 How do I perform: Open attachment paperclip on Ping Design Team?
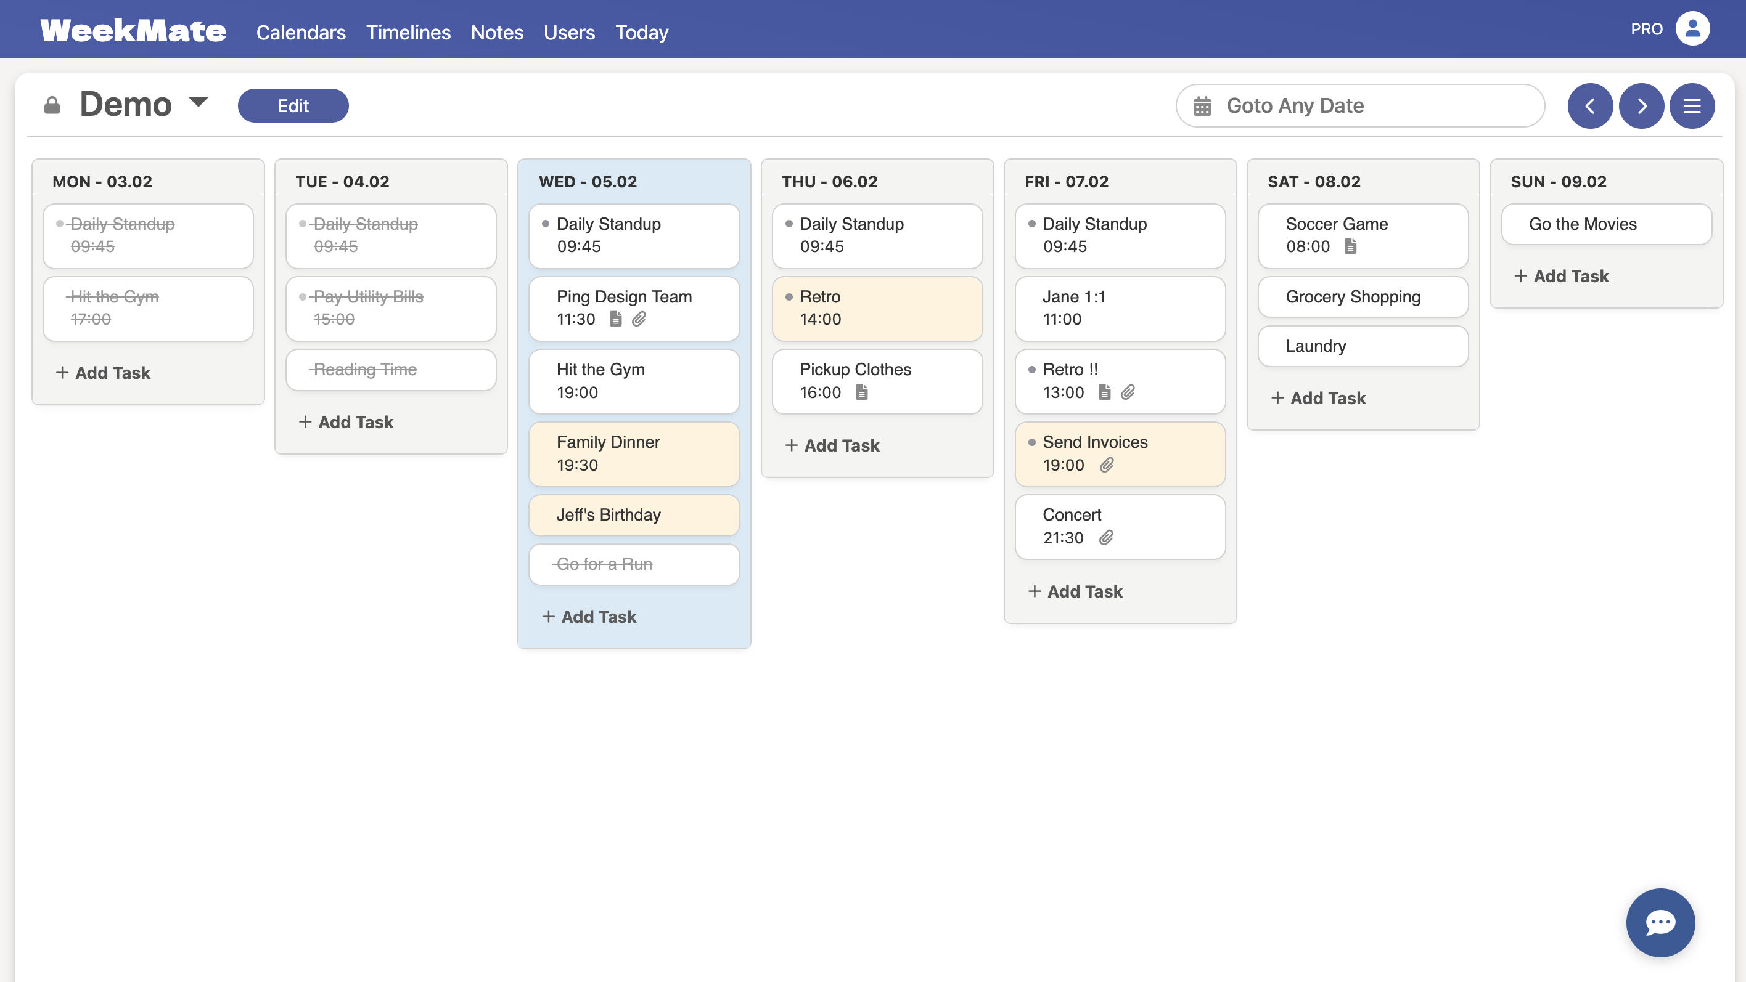(639, 319)
